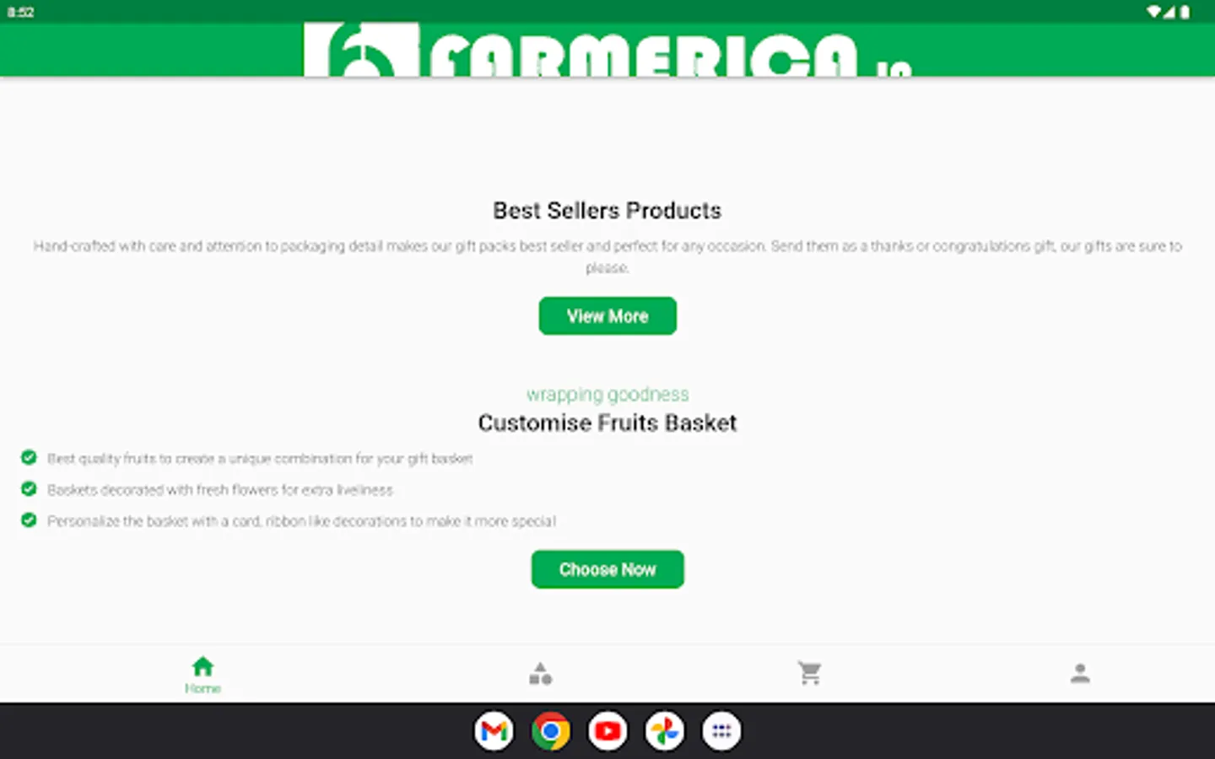Image resolution: width=1215 pixels, height=759 pixels.
Task: Launch Gmail from the dock
Action: (494, 731)
